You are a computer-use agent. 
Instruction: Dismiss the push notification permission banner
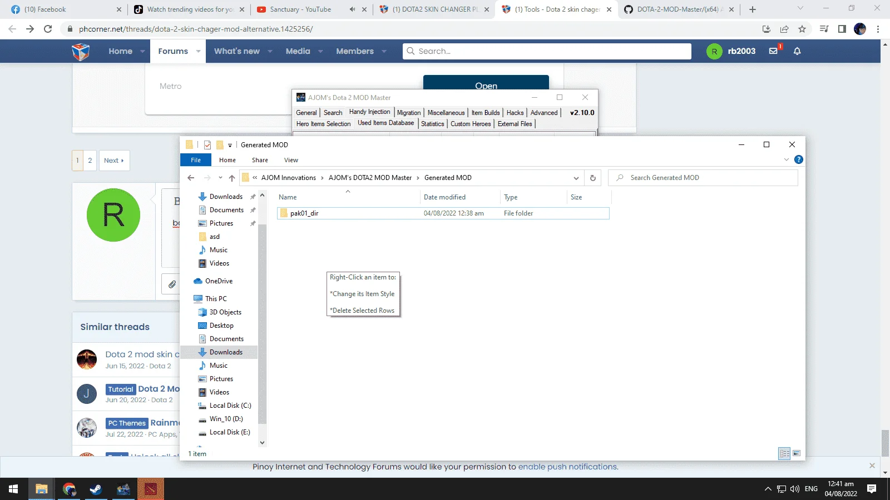pyautogui.click(x=872, y=466)
